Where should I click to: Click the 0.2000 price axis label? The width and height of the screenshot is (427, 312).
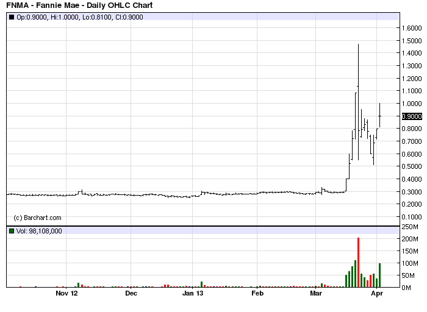412,204
